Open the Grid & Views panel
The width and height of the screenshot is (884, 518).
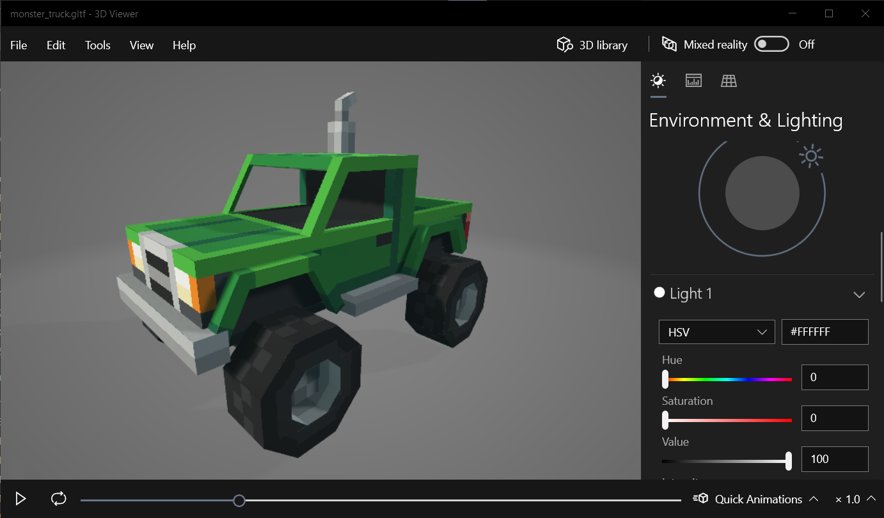tap(729, 81)
